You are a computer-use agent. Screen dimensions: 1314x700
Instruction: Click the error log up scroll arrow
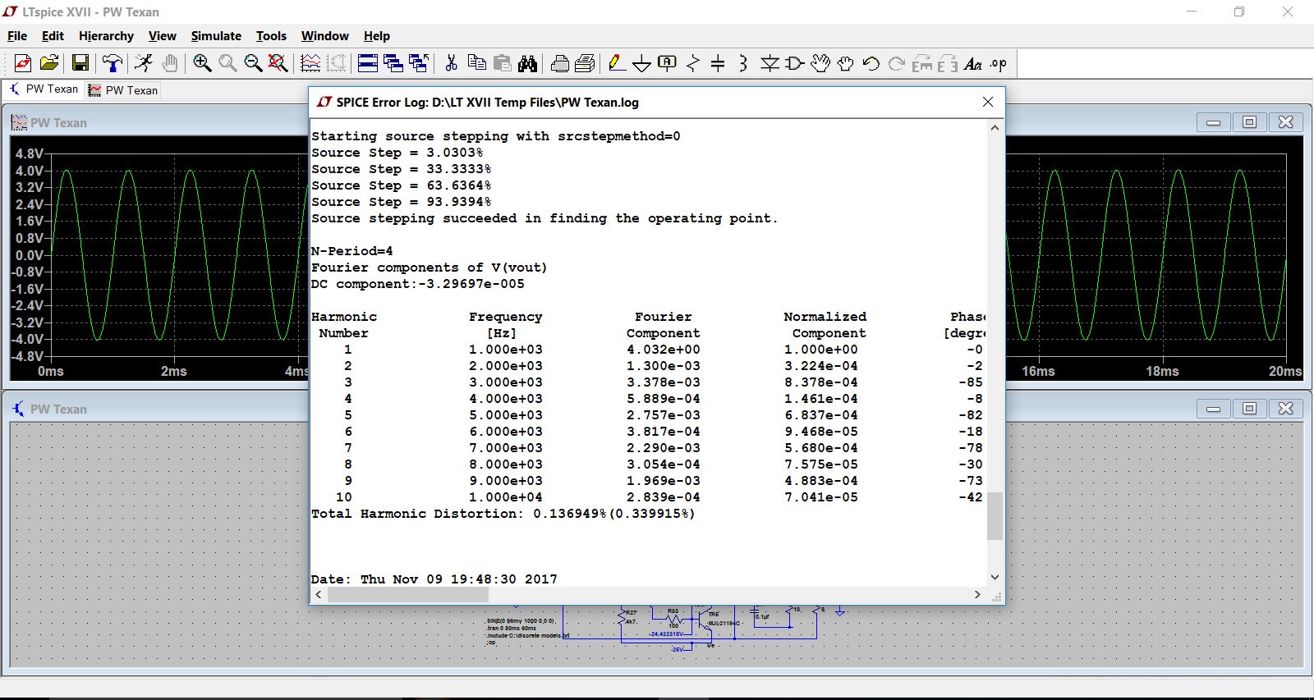(x=995, y=128)
